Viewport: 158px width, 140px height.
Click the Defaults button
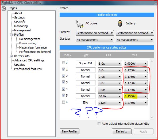(122, 131)
